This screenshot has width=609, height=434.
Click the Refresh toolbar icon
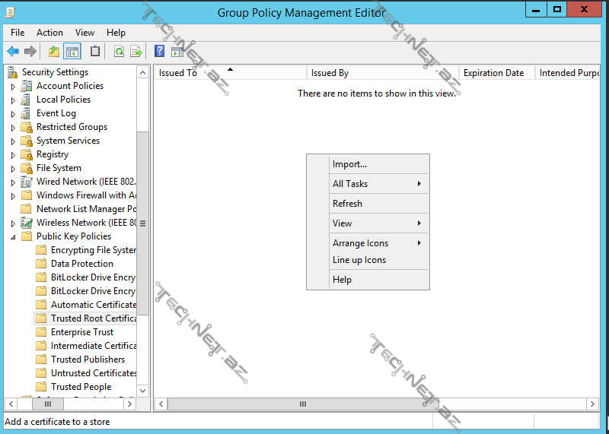point(119,52)
